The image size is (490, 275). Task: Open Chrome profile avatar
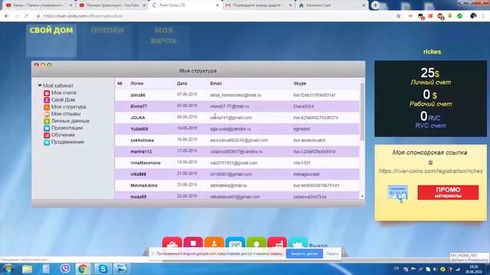coord(473,16)
